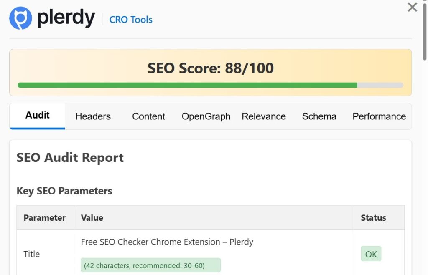Open the Schema tab
The image size is (428, 275).
(319, 116)
